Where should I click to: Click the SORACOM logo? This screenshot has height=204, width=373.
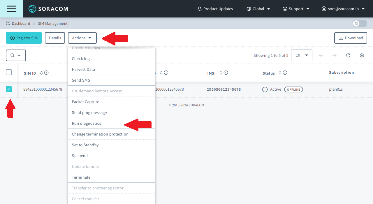click(48, 9)
